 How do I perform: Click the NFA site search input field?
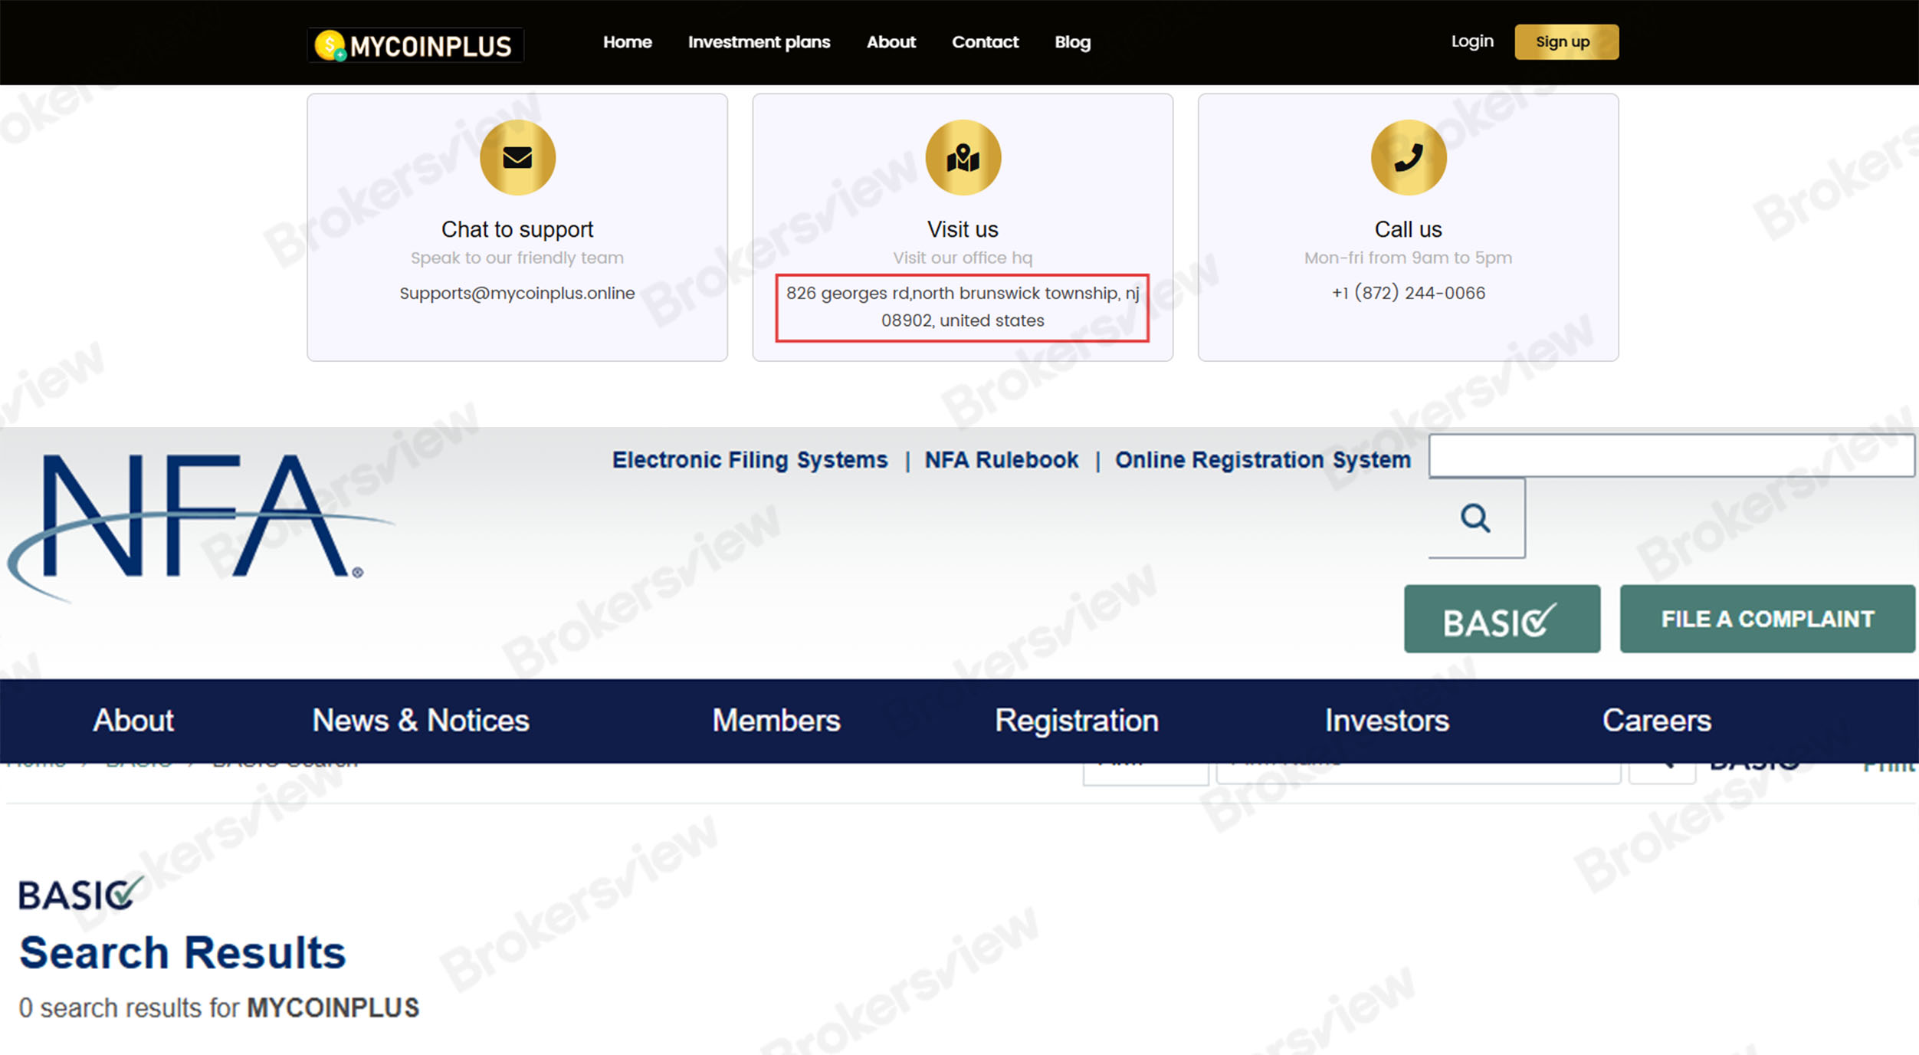coord(1671,456)
